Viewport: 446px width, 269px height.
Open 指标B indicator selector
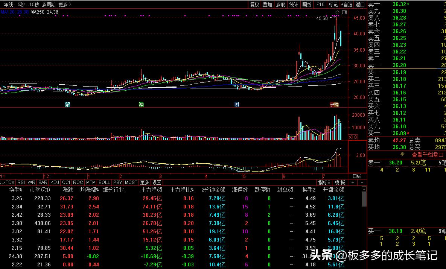[324, 182]
